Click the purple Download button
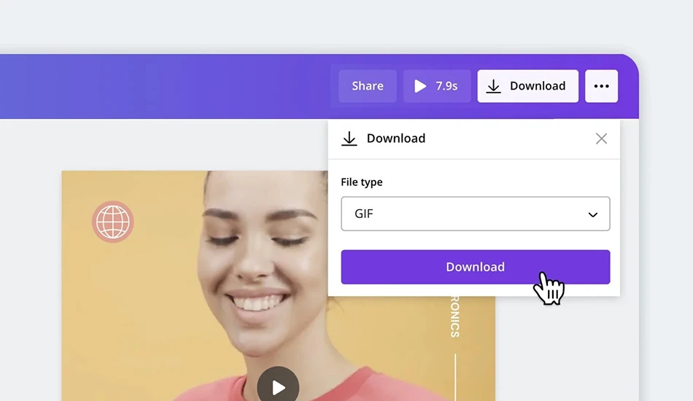Viewport: 693px width, 401px height. click(x=476, y=267)
